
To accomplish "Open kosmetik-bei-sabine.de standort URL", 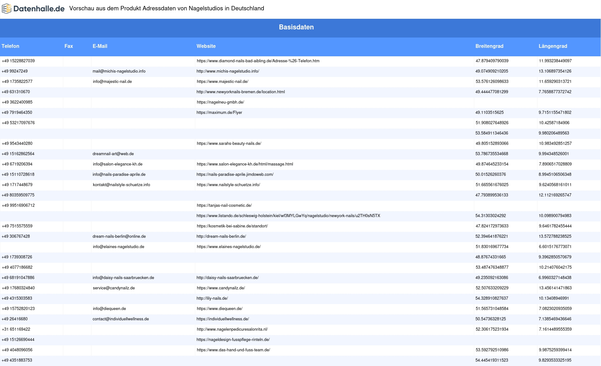I will [232, 226].
